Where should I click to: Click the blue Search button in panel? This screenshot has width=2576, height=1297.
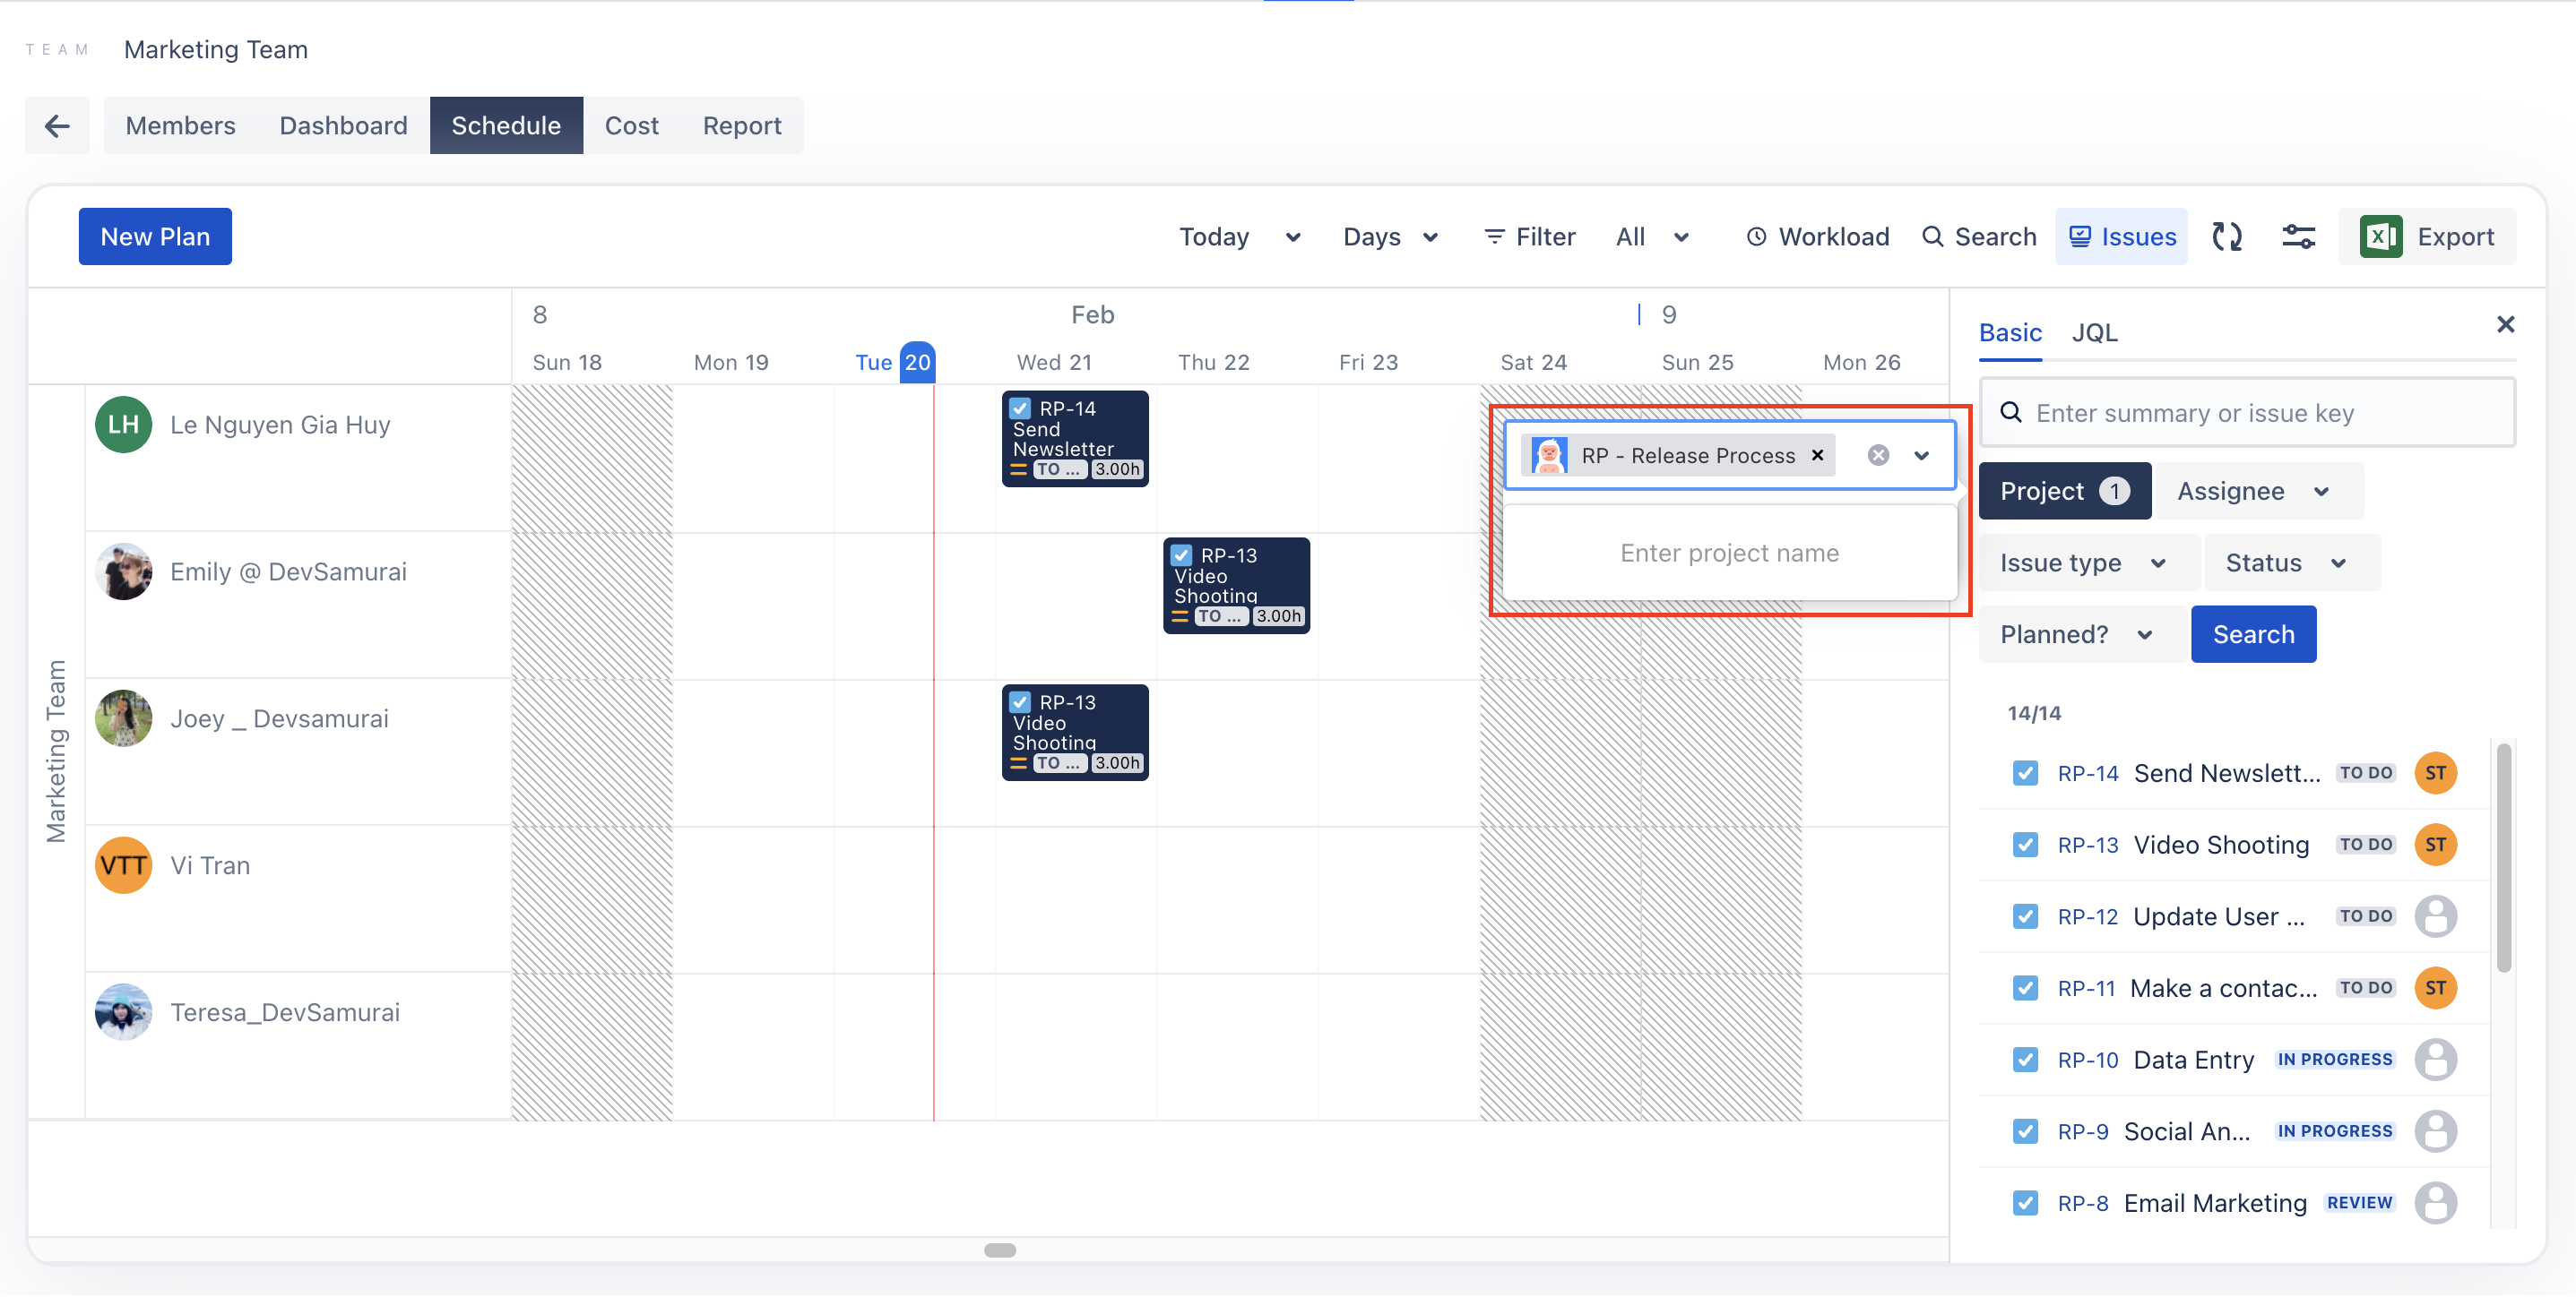pyautogui.click(x=2253, y=635)
